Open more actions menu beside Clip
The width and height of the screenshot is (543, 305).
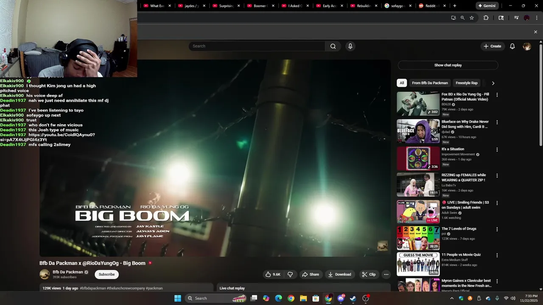point(386,274)
